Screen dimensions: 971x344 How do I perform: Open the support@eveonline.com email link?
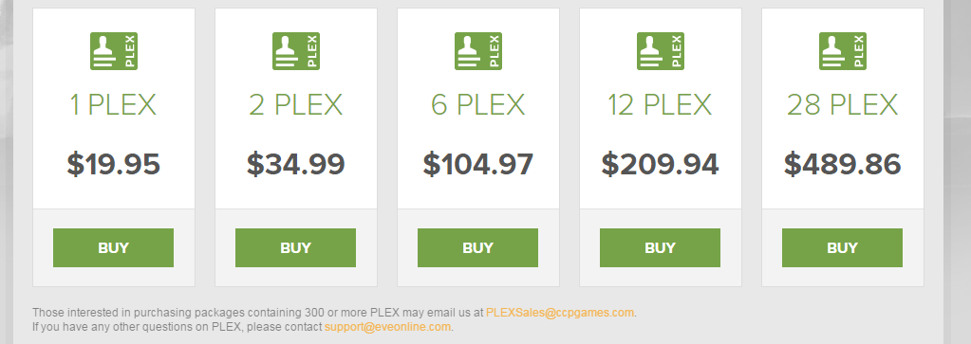[x=387, y=327]
